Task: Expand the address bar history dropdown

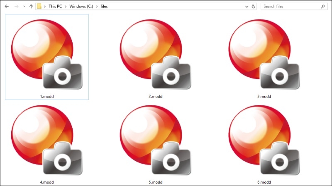Action: point(247,7)
